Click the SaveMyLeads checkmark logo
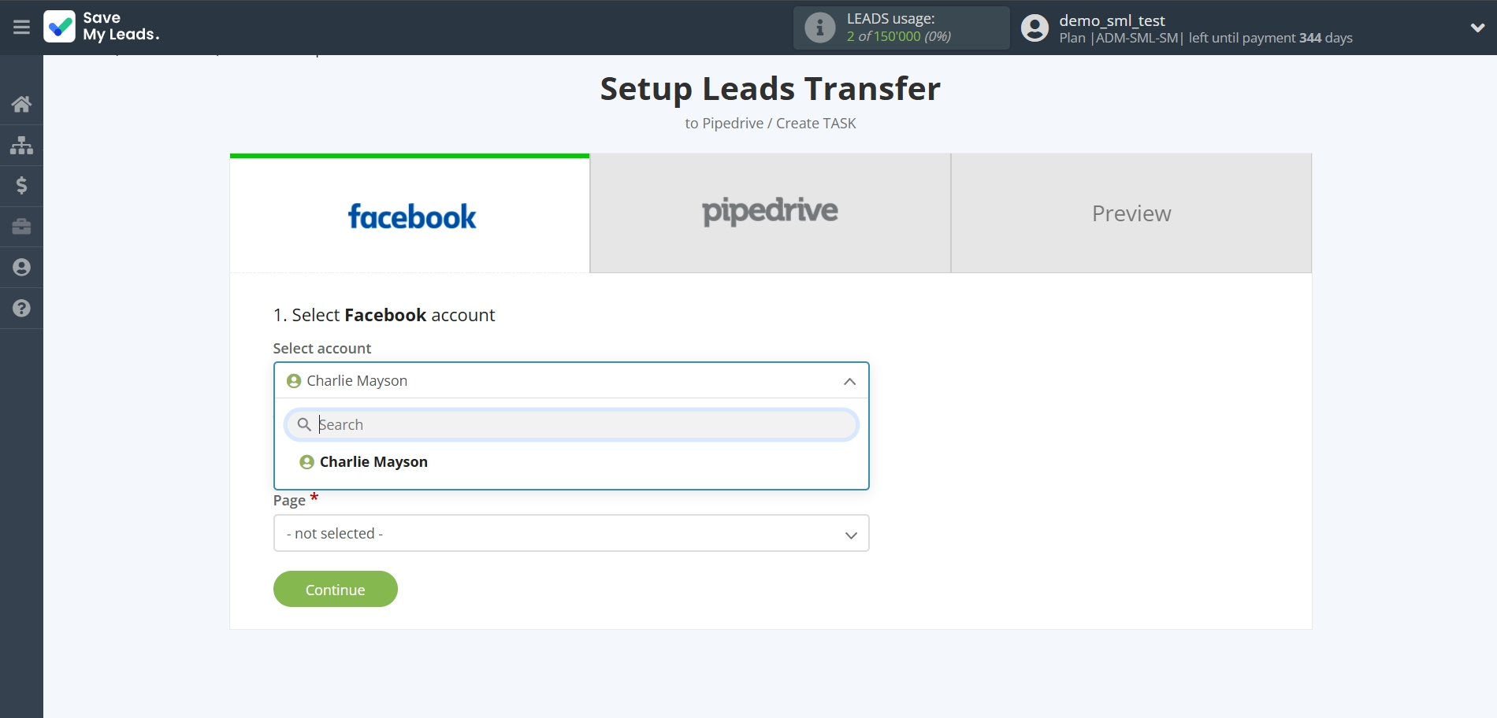Image resolution: width=1497 pixels, height=718 pixels. (x=60, y=27)
